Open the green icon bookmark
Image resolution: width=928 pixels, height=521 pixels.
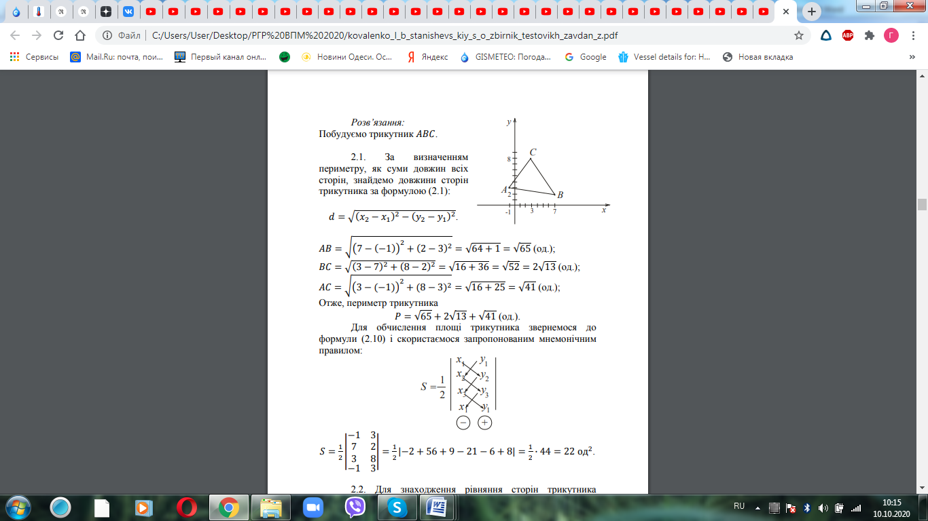285,57
